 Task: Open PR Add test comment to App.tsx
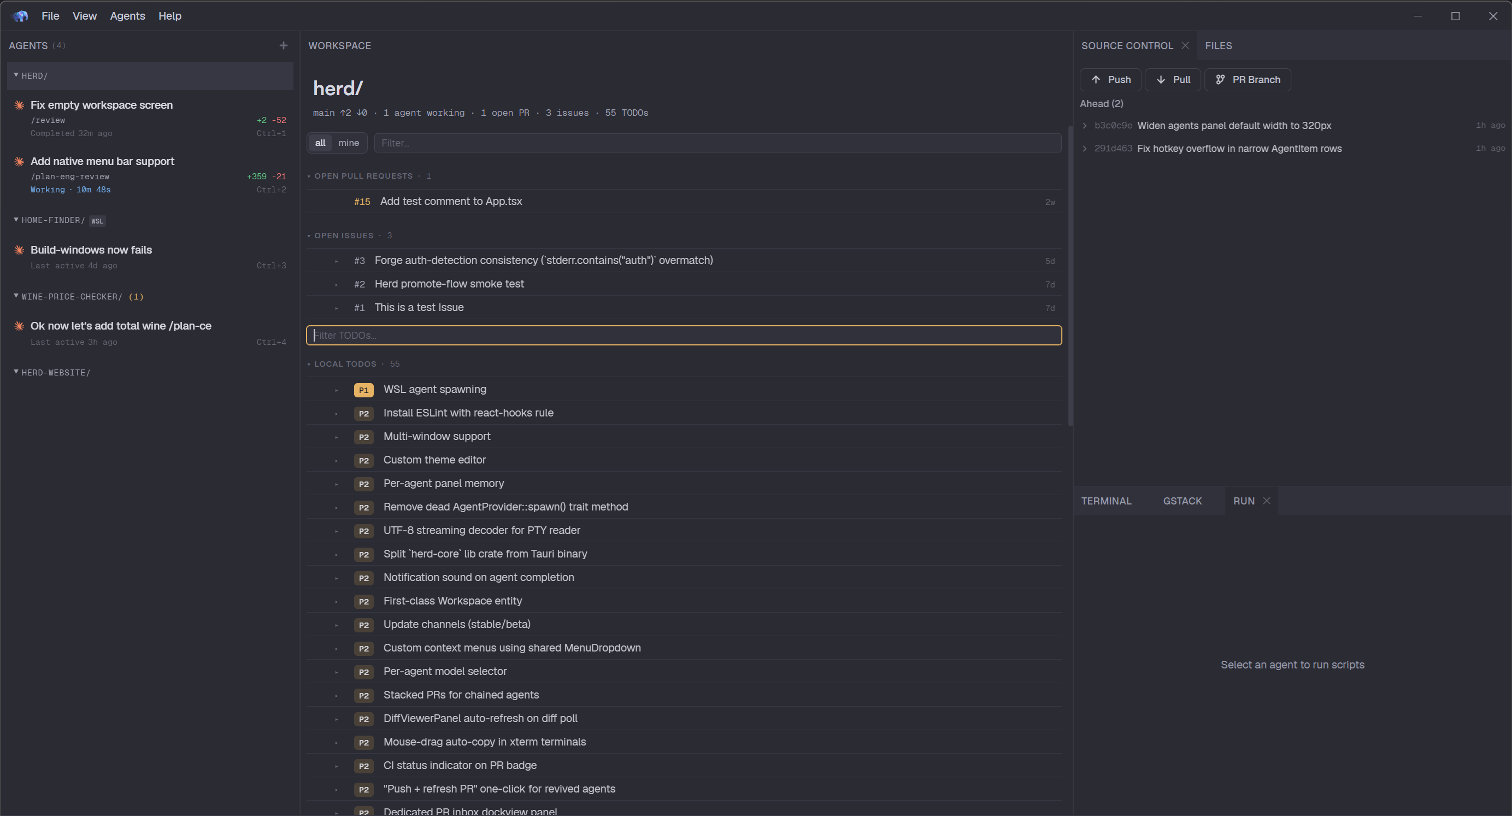tap(684, 201)
